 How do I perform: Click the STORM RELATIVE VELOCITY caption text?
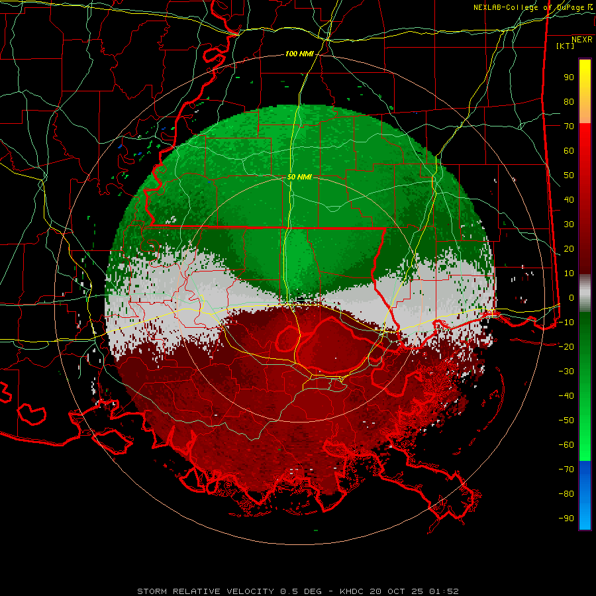pos(205,591)
